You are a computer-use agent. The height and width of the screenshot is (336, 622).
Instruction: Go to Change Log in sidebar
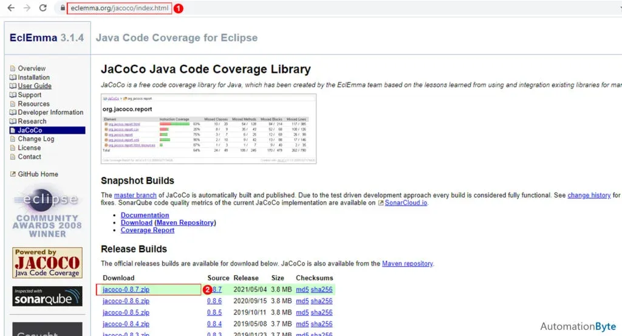pos(36,139)
